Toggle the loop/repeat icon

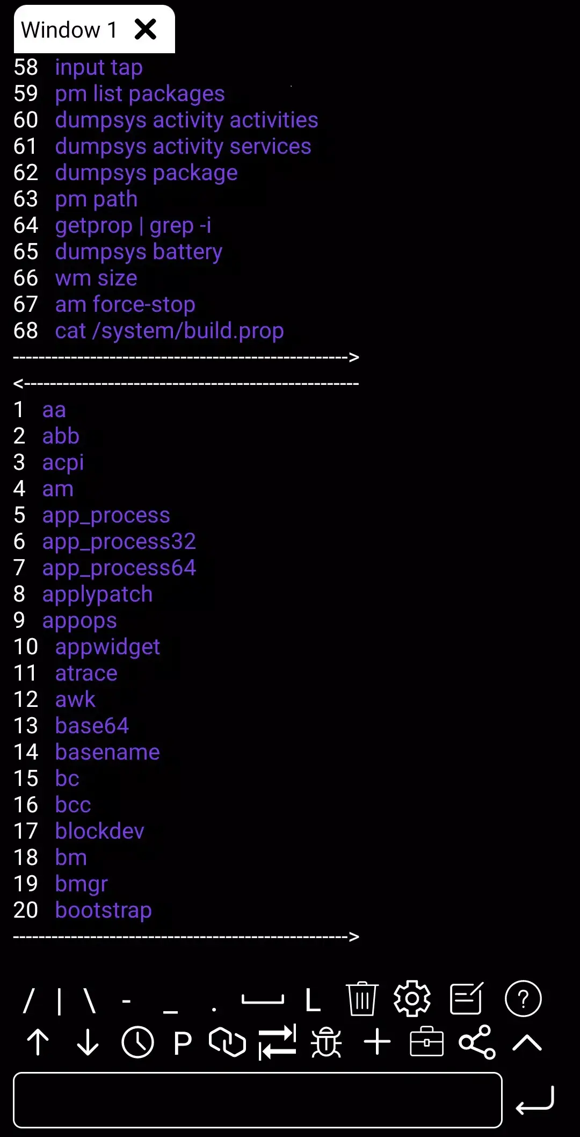coord(228,1042)
